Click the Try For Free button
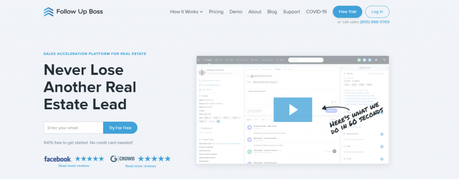Screen dimensions: 459x179 pyautogui.click(x=120, y=128)
